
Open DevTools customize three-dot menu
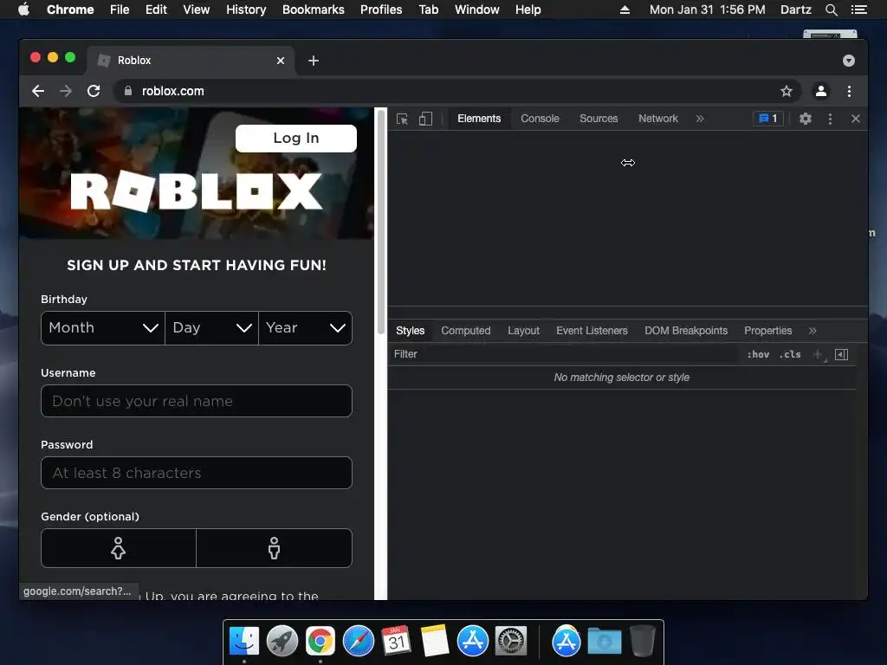click(x=830, y=119)
